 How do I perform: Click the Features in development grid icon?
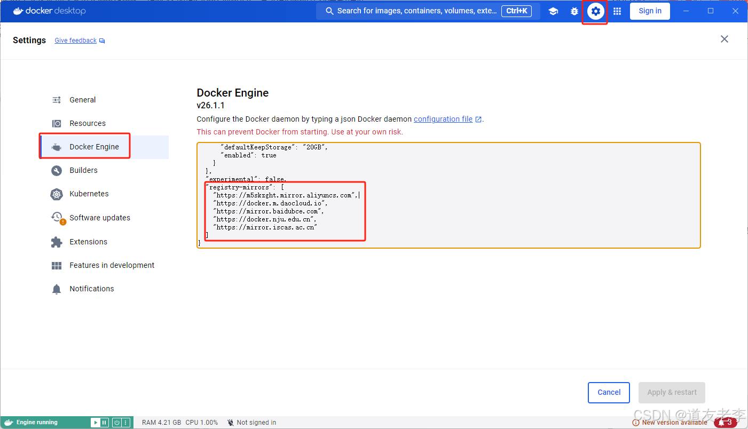click(57, 266)
